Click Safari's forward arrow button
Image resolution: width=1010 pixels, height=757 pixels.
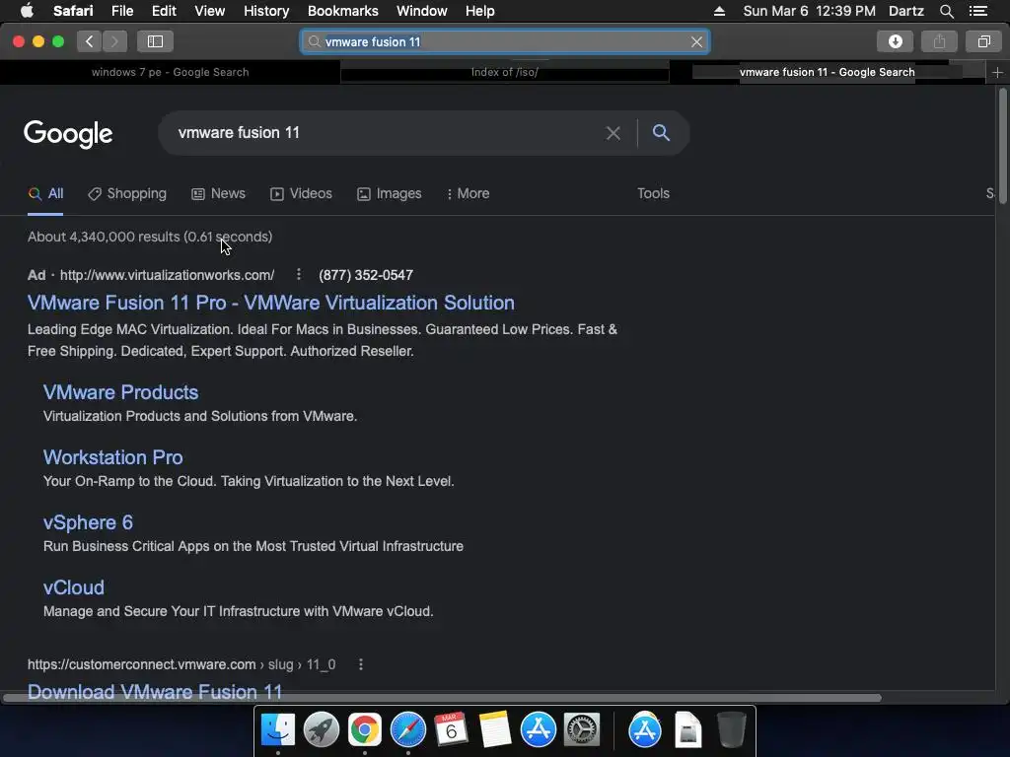[x=114, y=41]
